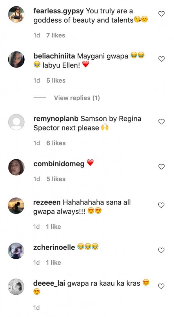174x317 pixels.
Task: Open the username link rezeeen
Action: [x=47, y=202]
